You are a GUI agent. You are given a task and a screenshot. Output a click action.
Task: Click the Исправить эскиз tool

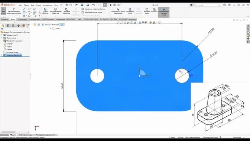point(130,11)
